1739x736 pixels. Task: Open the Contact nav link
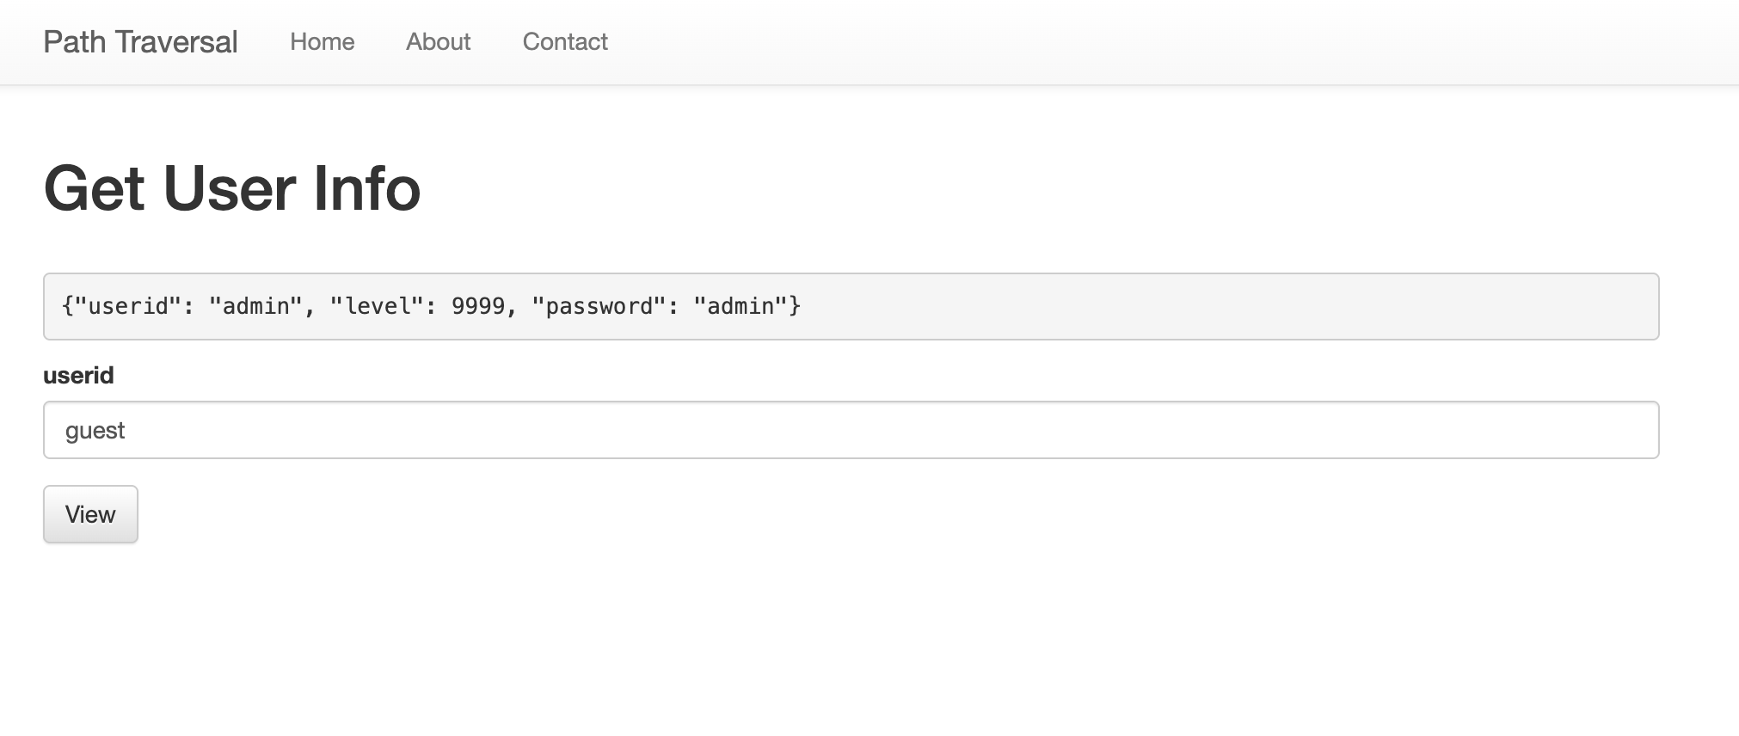click(x=565, y=42)
